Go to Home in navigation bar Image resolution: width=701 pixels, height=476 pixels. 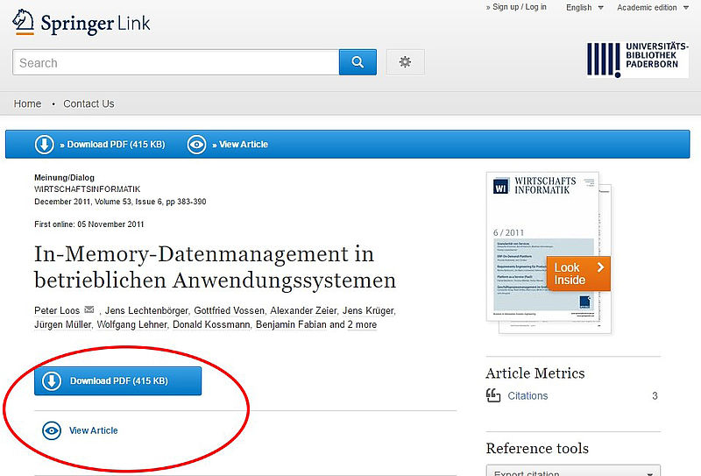27,103
